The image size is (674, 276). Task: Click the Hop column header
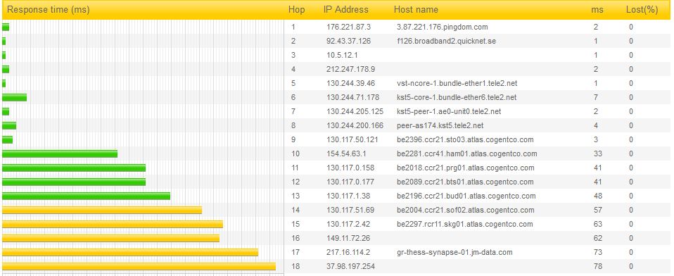coord(297,10)
